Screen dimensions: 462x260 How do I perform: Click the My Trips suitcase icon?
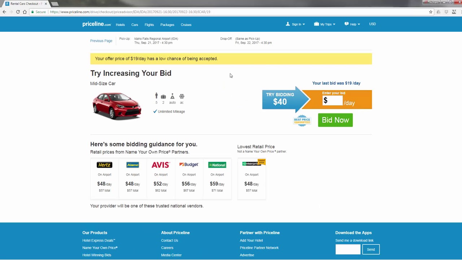[317, 24]
